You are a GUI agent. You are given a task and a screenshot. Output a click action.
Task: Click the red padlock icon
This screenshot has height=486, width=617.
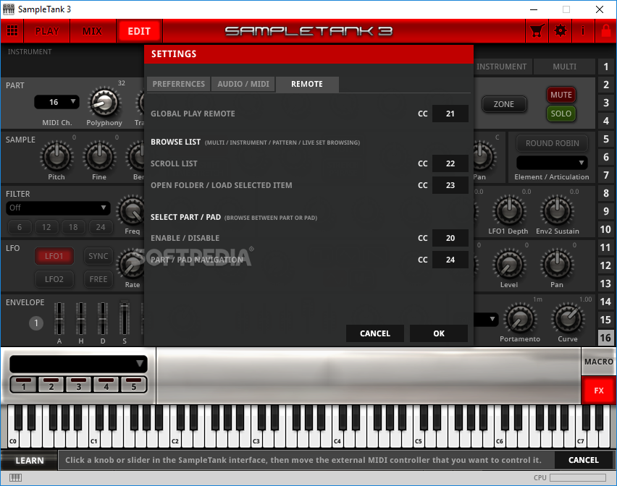point(606,30)
